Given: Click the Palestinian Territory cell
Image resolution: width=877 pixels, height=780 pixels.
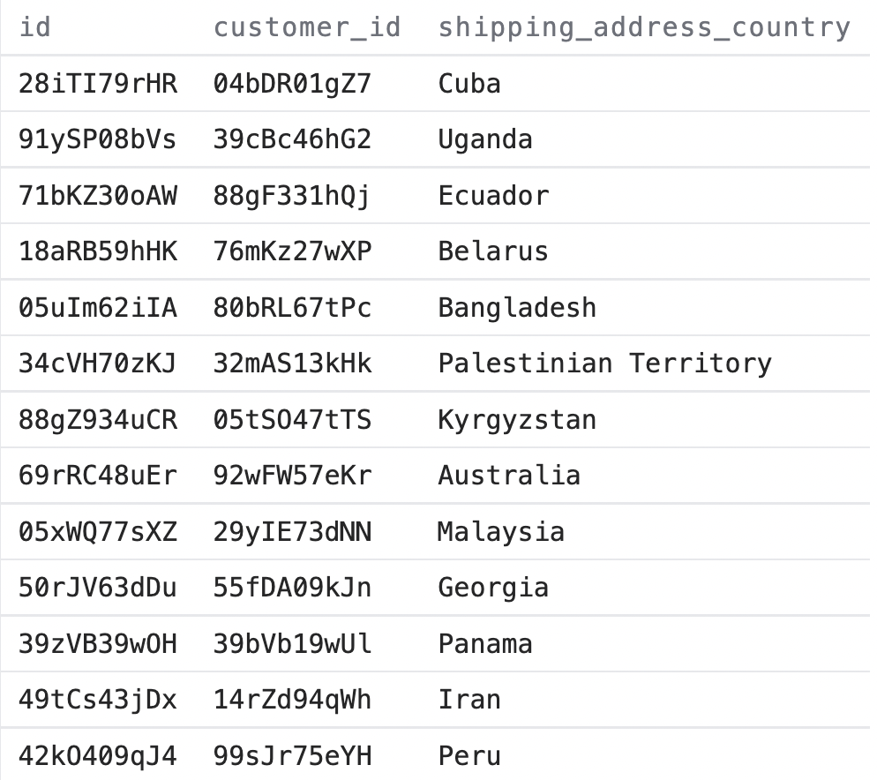Looking at the screenshot, I should pos(604,364).
